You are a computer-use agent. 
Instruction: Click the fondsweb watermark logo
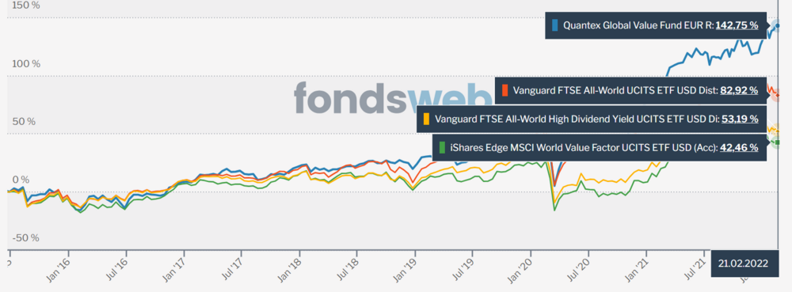[x=394, y=97]
